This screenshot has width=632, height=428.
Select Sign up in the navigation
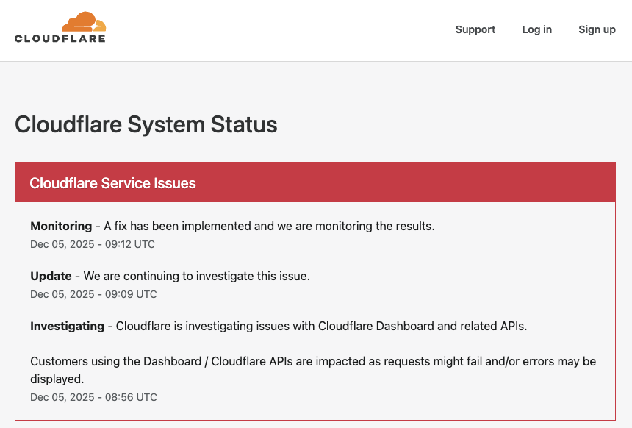[597, 29]
